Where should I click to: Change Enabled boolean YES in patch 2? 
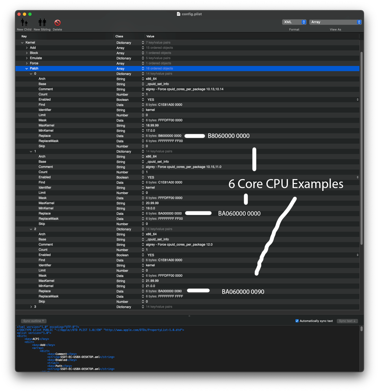point(151,255)
